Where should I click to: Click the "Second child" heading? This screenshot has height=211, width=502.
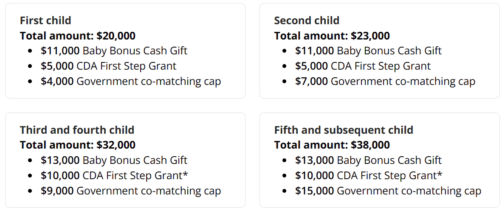[307, 20]
